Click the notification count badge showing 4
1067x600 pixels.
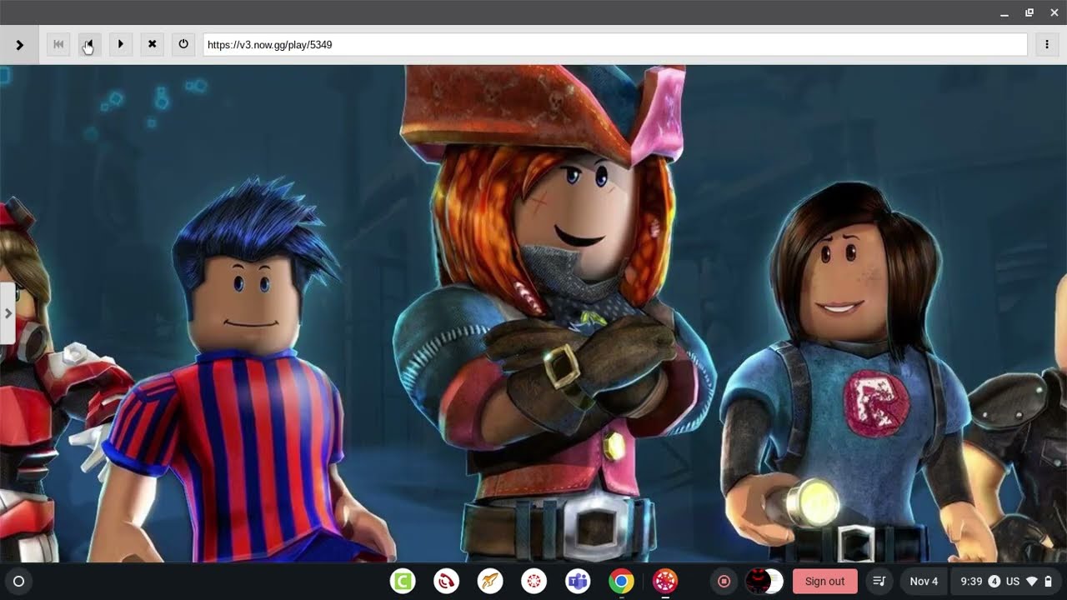click(x=994, y=582)
